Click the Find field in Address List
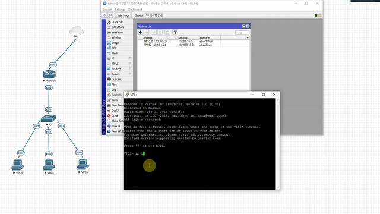 (242, 33)
